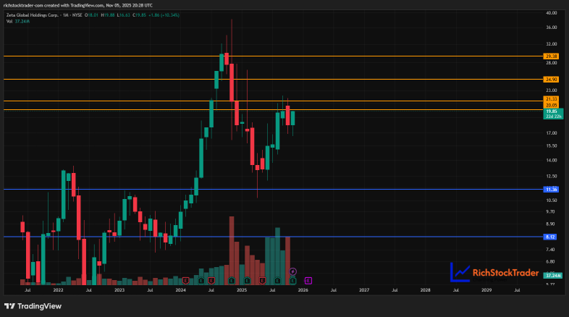This screenshot has height=317, width=569.
Task: Click the 40.00 tick on the price axis
Action: tap(550, 13)
